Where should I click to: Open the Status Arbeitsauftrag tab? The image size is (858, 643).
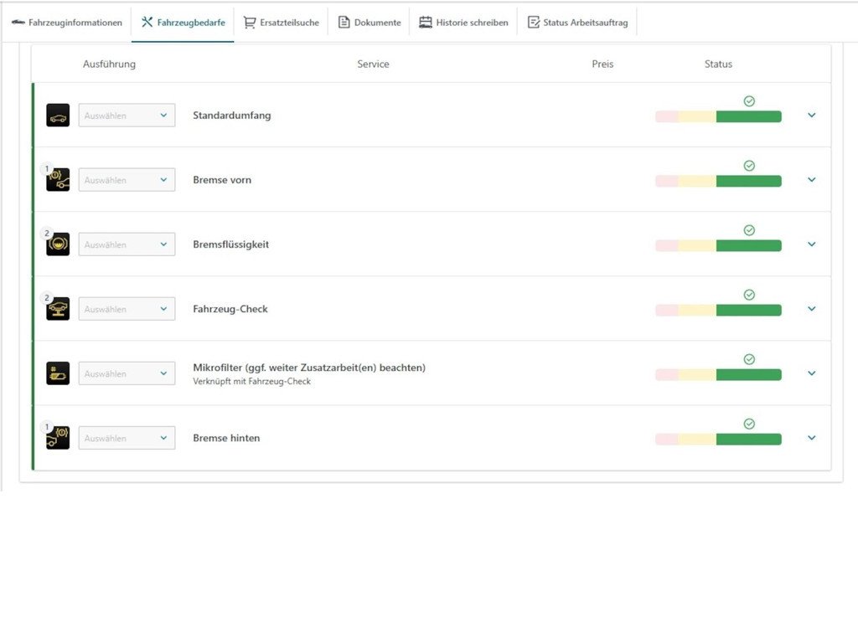point(577,23)
